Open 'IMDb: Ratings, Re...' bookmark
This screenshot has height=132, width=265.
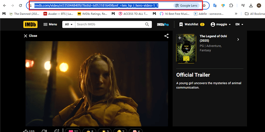(x=92, y=14)
